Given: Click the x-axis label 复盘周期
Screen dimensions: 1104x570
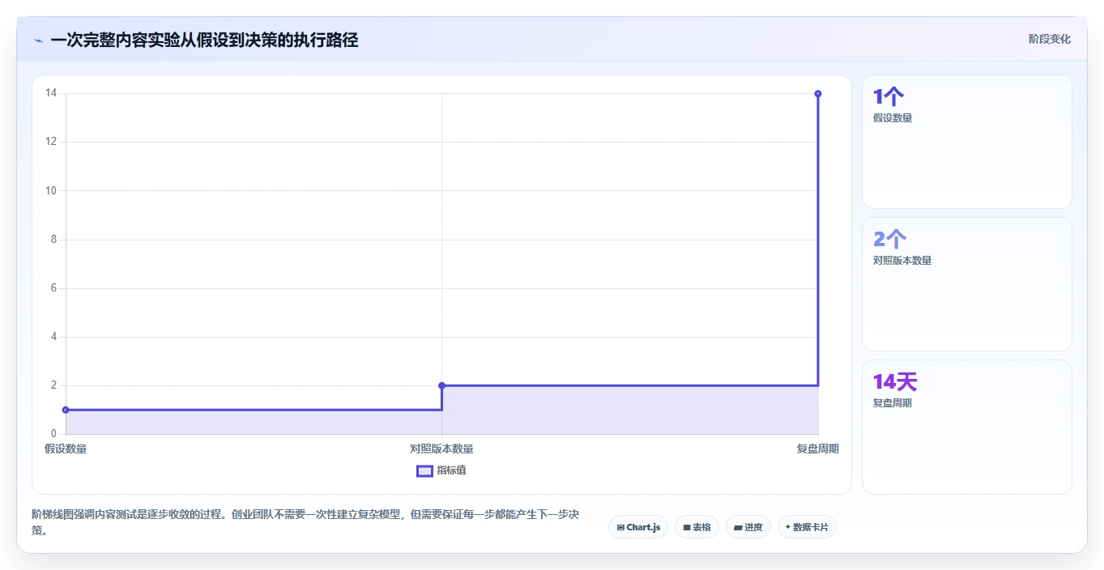Looking at the screenshot, I should [817, 449].
